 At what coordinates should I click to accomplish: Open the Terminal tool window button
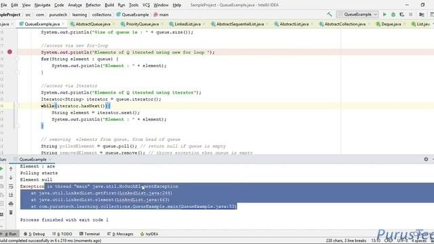[x=90, y=234]
